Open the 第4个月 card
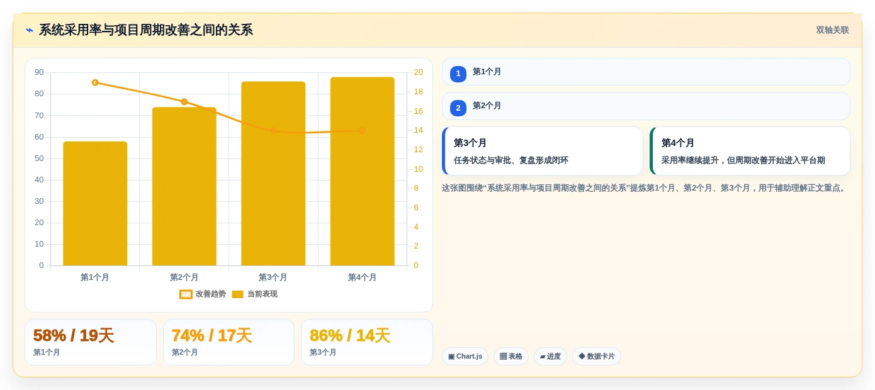The height and width of the screenshot is (390, 875). tap(750, 151)
